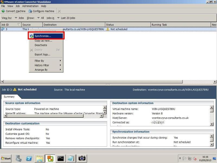Image resolution: width=217 pixels, height=163 pixels.
Task: Open the camera snapshot taskbar icon
Action: [x=82, y=158]
